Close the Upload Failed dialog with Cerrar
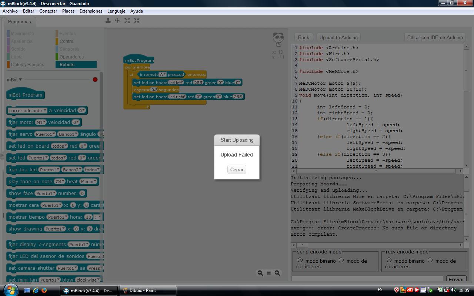The width and height of the screenshot is (474, 296). coord(237,169)
